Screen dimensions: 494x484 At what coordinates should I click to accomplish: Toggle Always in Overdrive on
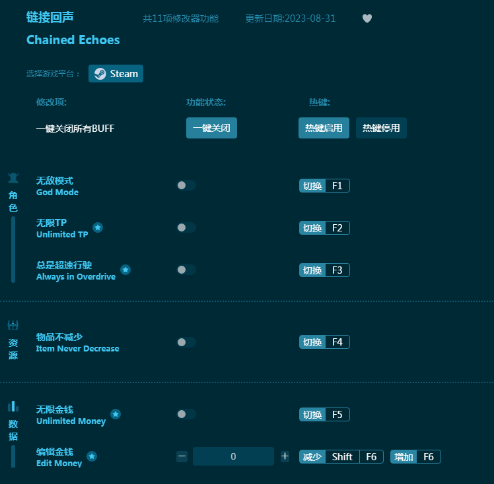(x=186, y=270)
